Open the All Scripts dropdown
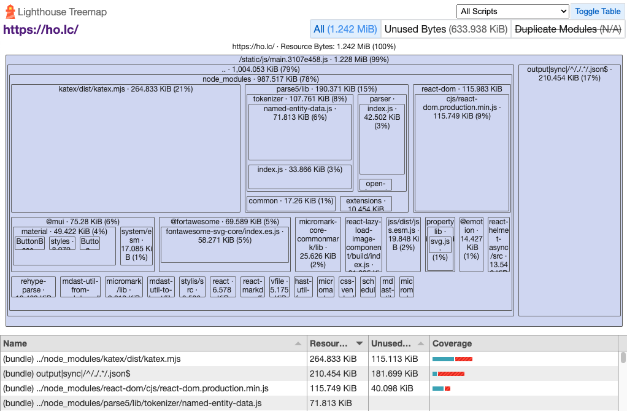 tap(512, 11)
